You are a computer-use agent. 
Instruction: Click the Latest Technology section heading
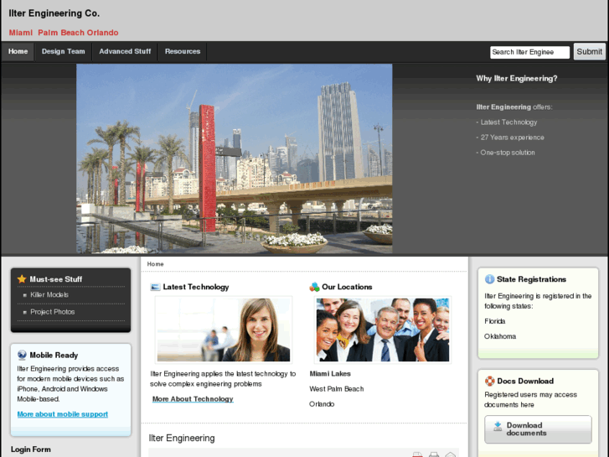click(196, 287)
